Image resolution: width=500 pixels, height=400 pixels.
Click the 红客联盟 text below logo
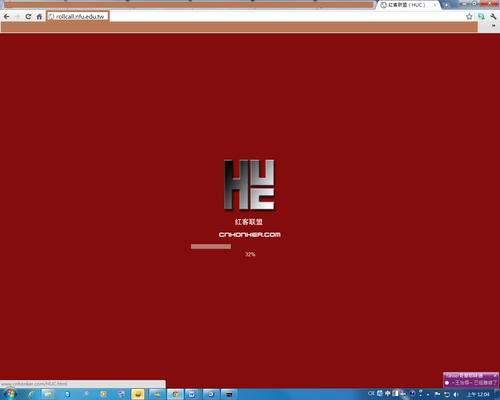(x=249, y=222)
